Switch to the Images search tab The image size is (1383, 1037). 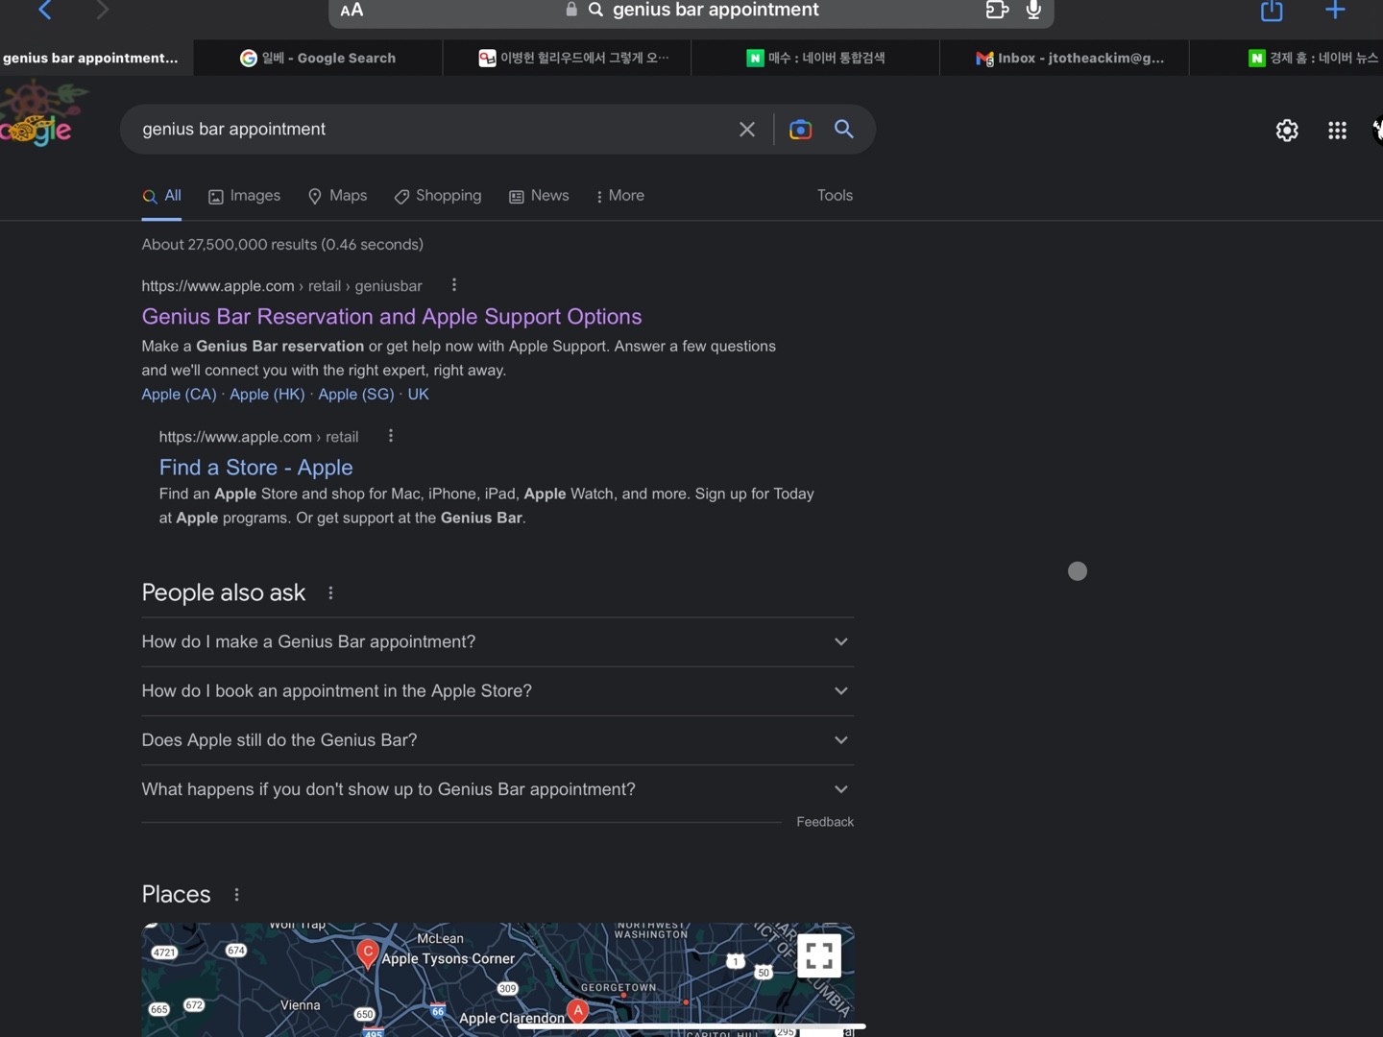pyautogui.click(x=244, y=195)
